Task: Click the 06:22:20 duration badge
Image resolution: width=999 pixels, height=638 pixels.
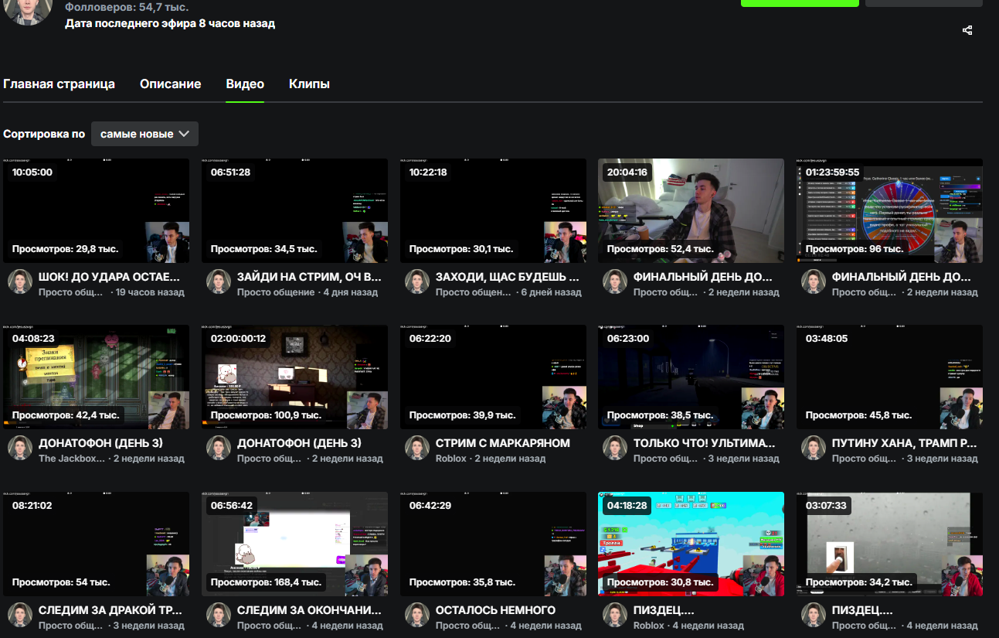Action: click(x=430, y=339)
